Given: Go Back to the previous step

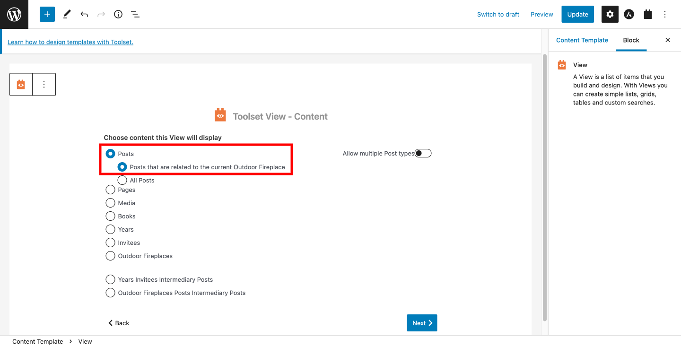Looking at the screenshot, I should (118, 323).
